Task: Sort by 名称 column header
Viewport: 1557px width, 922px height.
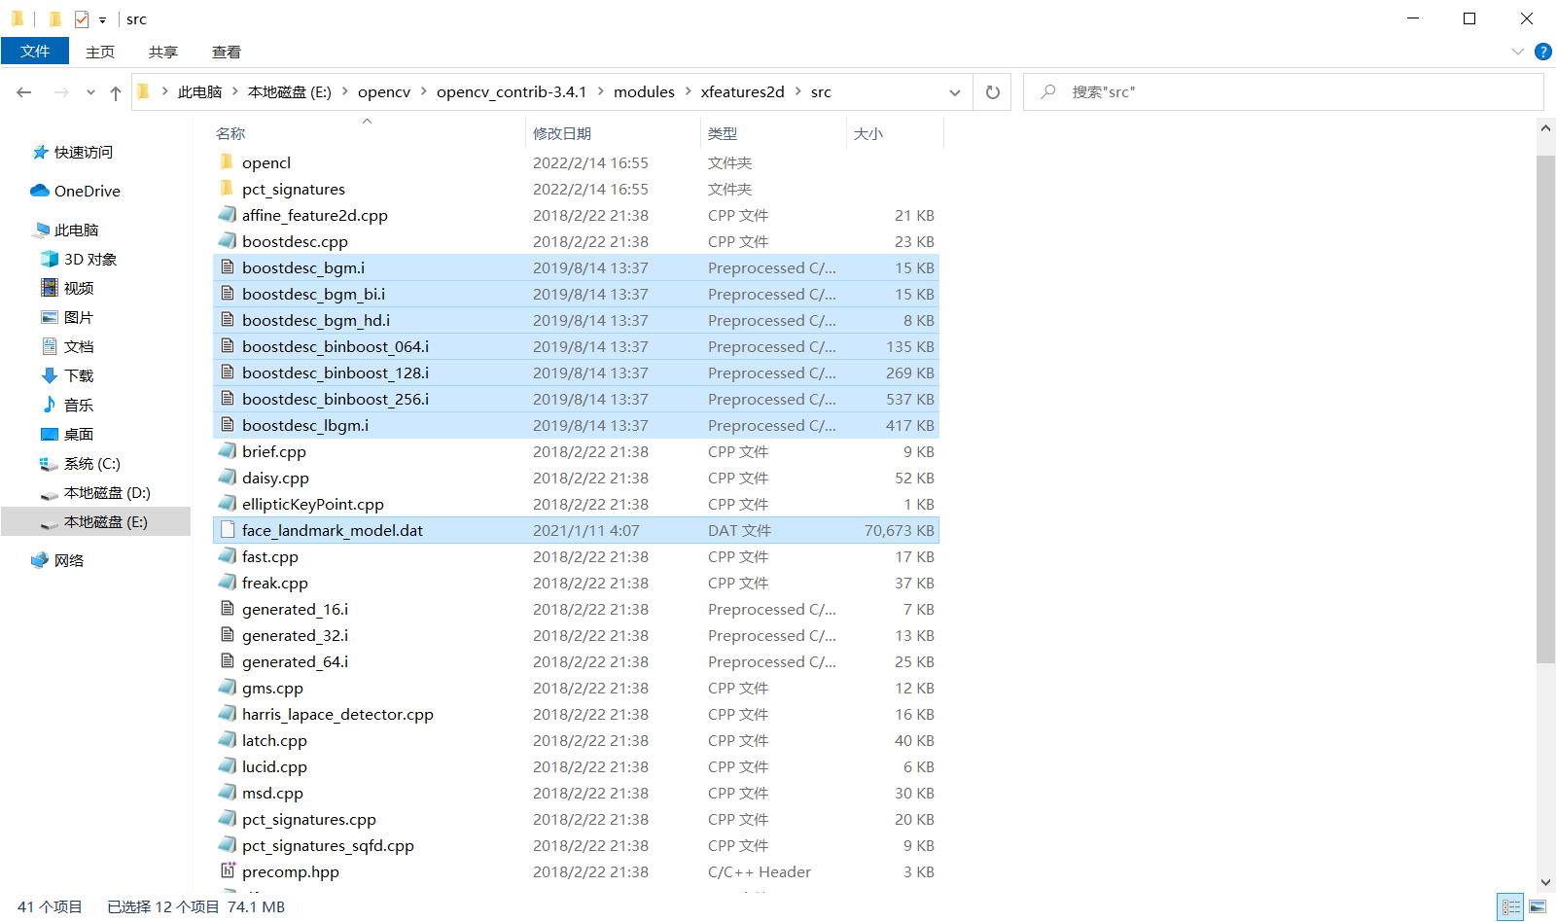Action: click(x=230, y=134)
